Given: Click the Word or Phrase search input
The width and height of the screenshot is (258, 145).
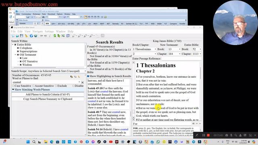Looking at the screenshot, I should point(45,82).
